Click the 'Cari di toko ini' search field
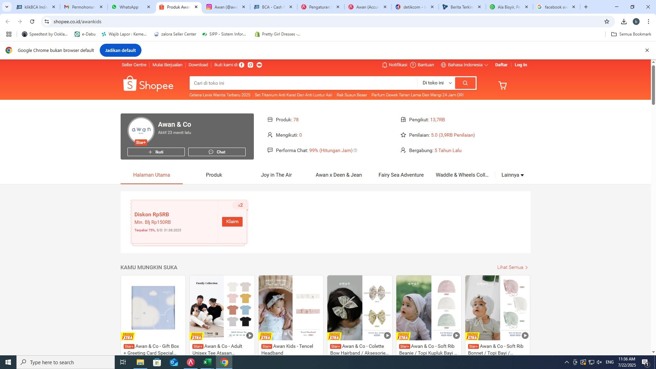Viewport: 656px width, 369px height. (x=303, y=83)
